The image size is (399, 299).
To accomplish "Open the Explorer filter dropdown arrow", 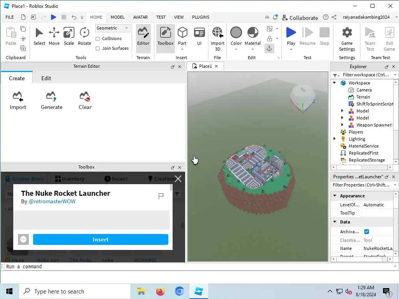I will point(395,75).
